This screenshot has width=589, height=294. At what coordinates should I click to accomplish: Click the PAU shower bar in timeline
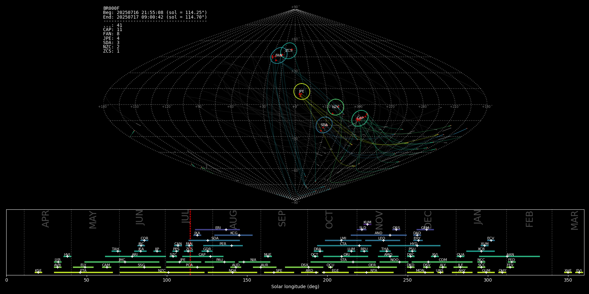pos(220,262)
